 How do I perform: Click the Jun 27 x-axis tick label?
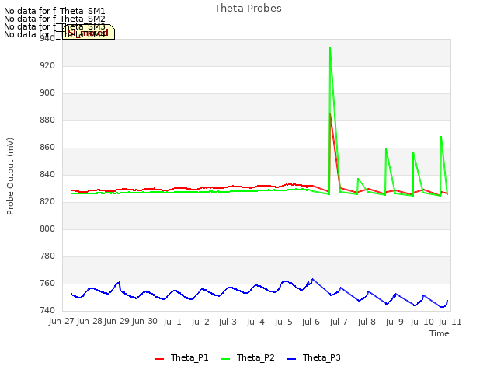pyautogui.click(x=61, y=322)
